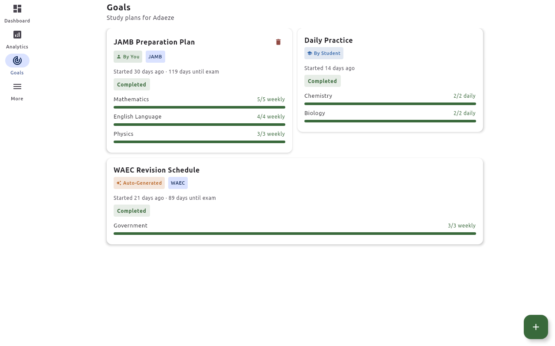Click Completed status on Daily Practice
Screen dimensions: 555x346
click(x=322, y=81)
